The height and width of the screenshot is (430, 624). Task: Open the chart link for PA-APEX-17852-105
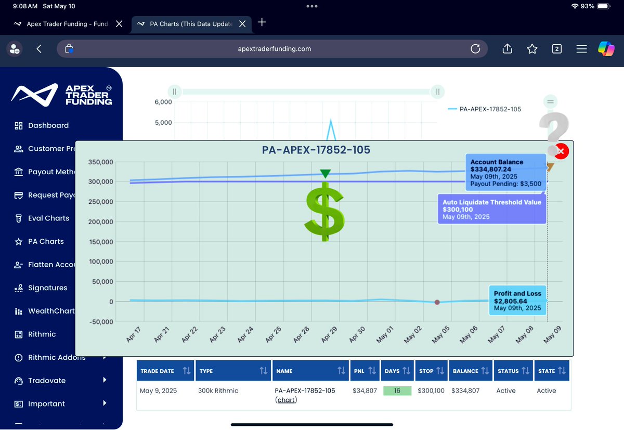[286, 400]
